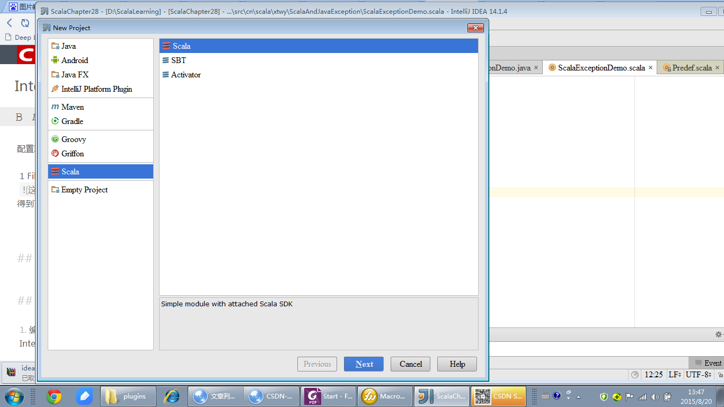
Task: Cancel the New Project dialog
Action: (x=410, y=364)
